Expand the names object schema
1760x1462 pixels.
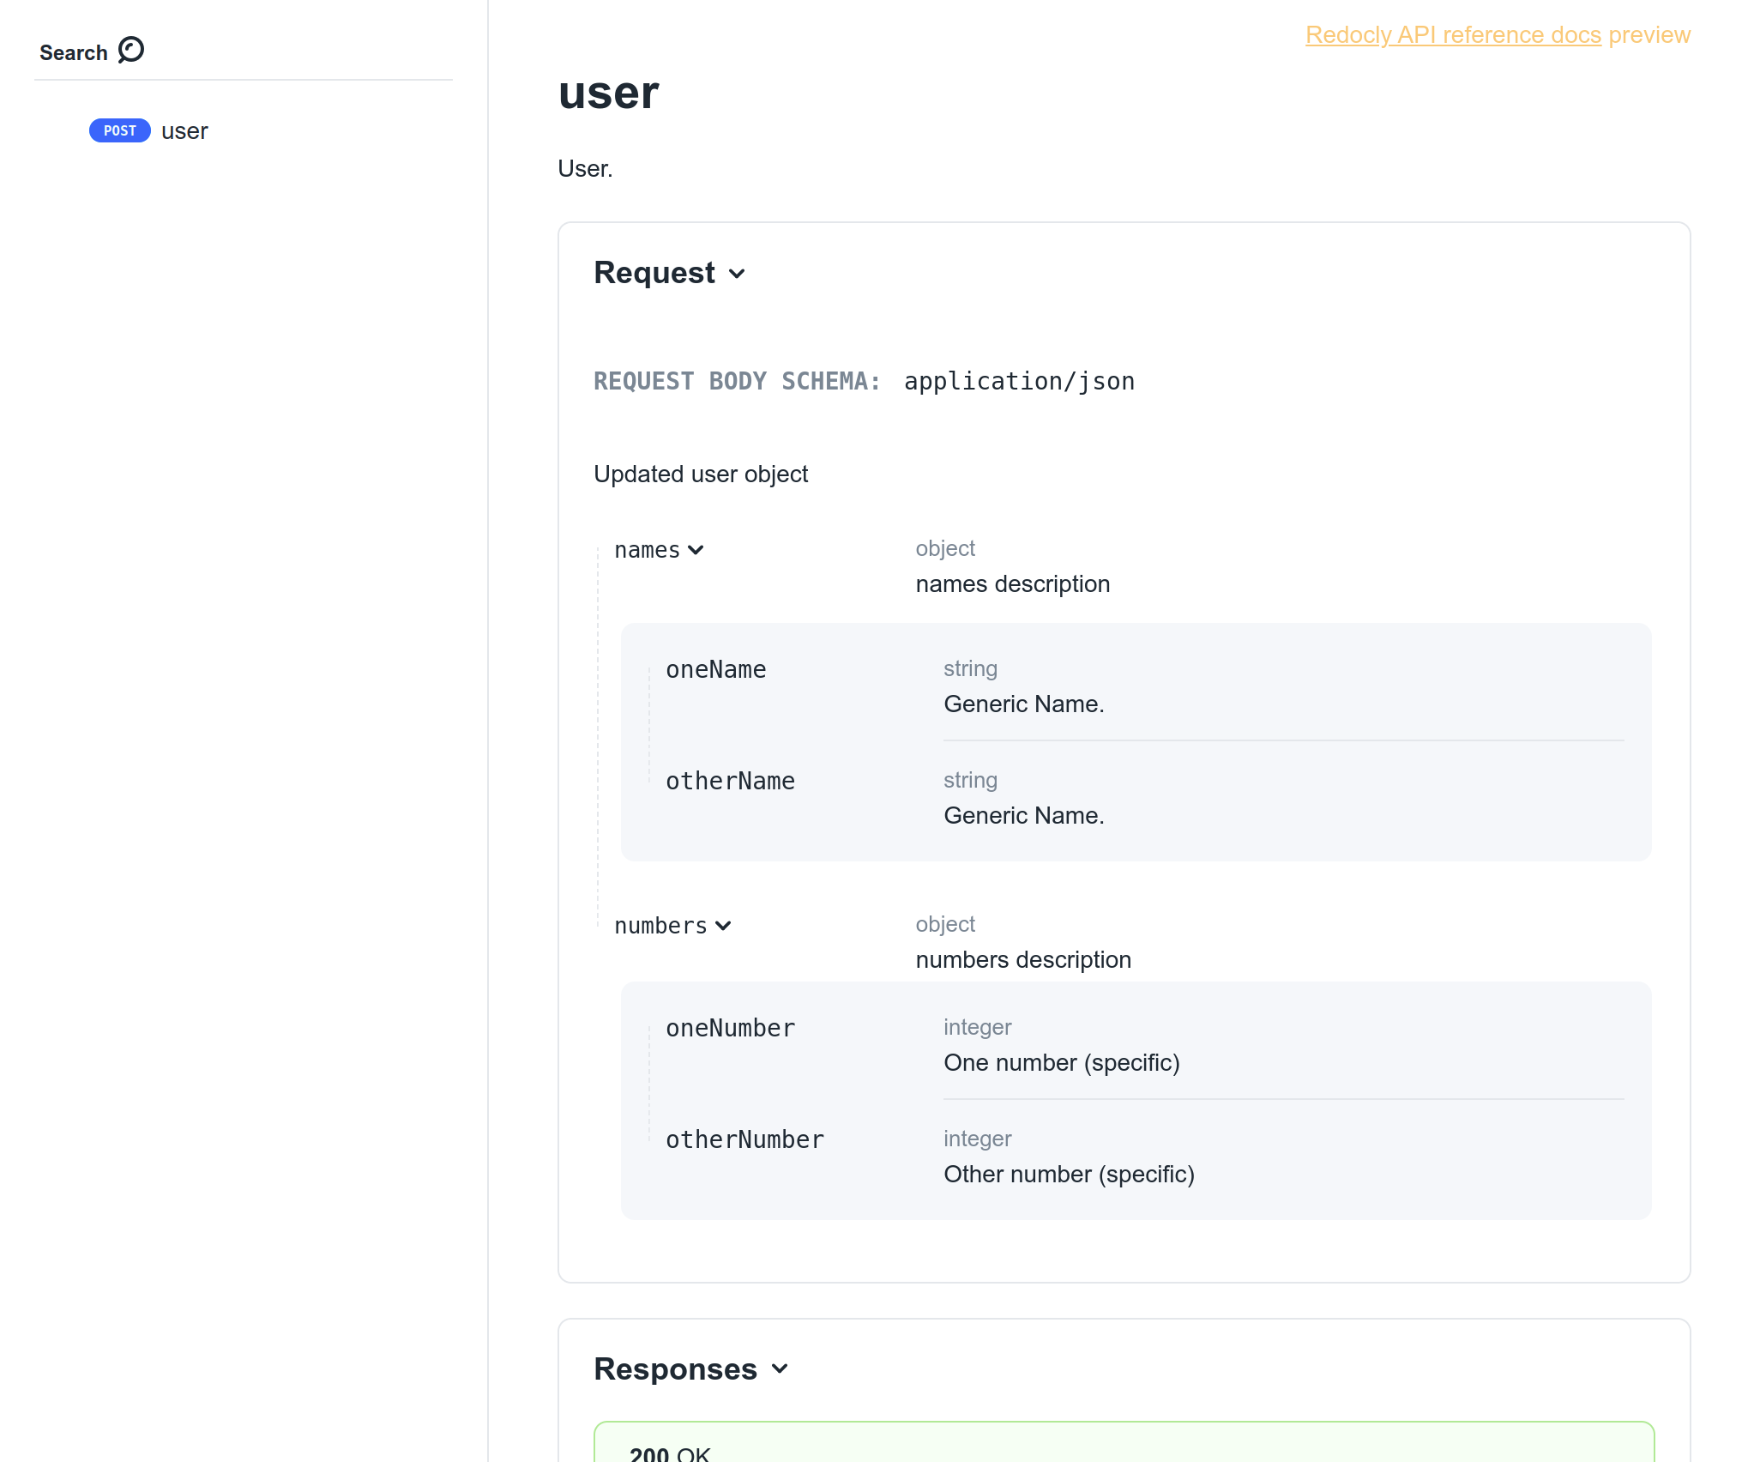point(658,549)
